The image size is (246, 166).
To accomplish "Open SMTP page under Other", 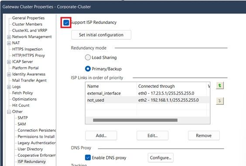I will [x=23, y=118].
